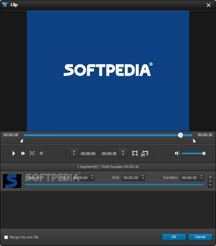Click the clip end time field 00:00:30

click(109, 154)
